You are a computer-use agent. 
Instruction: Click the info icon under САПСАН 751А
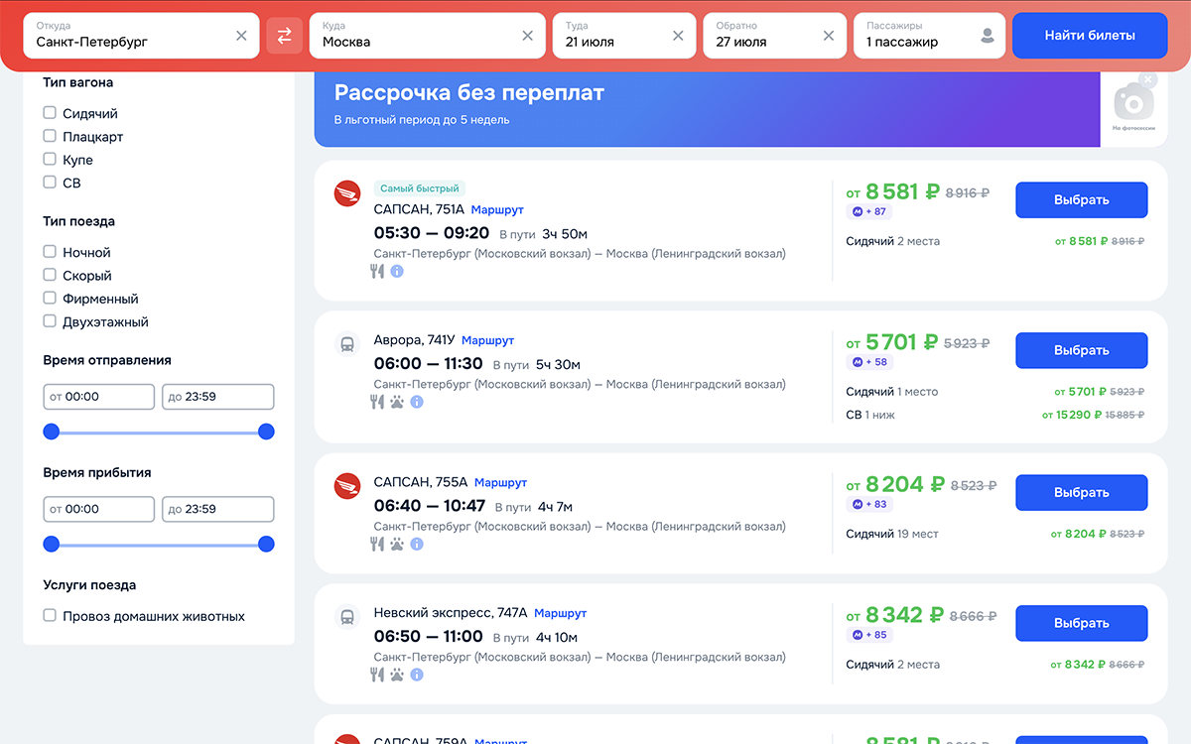(x=397, y=271)
